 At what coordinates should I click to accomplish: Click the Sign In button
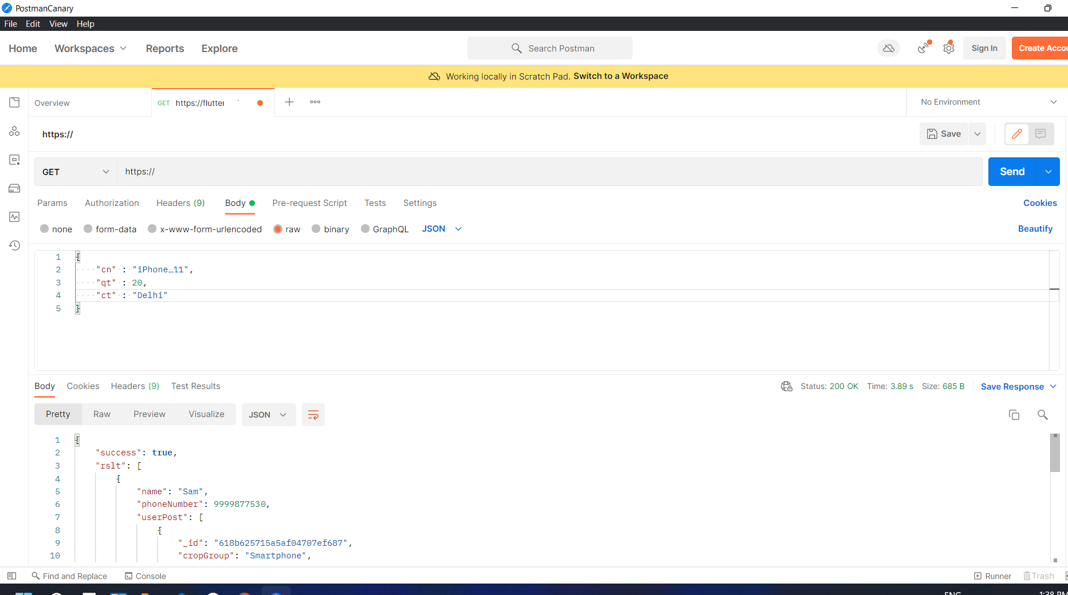point(984,48)
